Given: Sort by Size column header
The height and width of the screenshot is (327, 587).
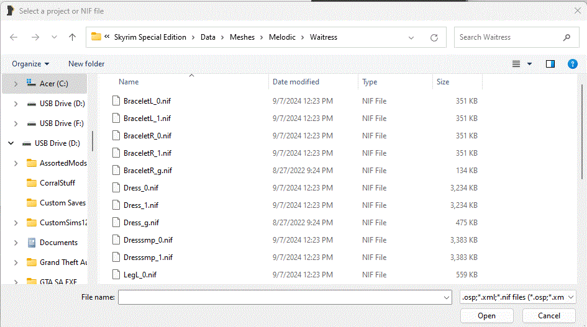Looking at the screenshot, I should tap(443, 82).
